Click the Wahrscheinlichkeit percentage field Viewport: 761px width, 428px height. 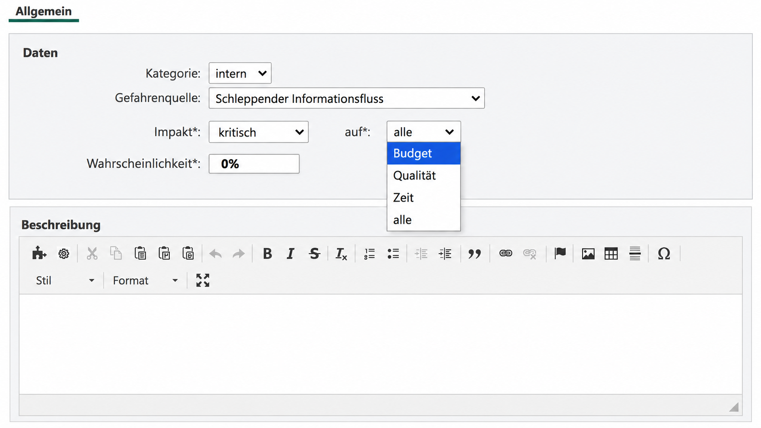[254, 164]
